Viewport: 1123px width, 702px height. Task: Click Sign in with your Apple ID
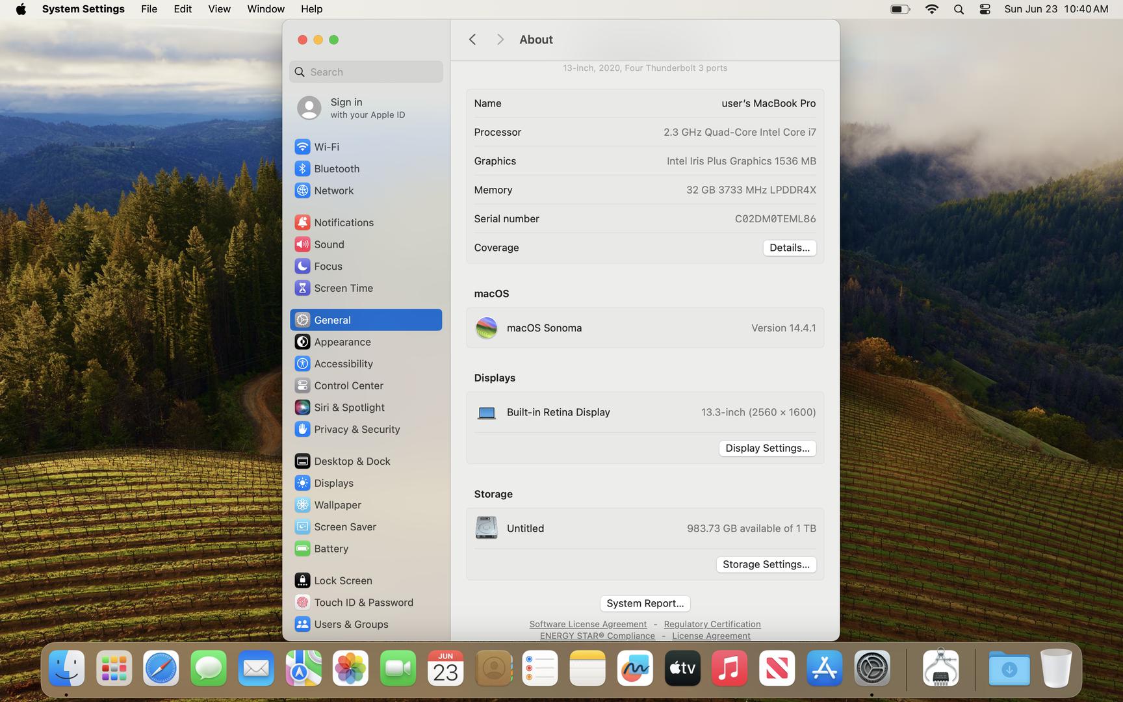point(366,108)
